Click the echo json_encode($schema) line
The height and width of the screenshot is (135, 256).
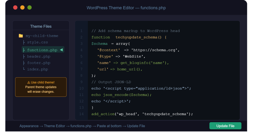pyautogui.click(x=121, y=95)
